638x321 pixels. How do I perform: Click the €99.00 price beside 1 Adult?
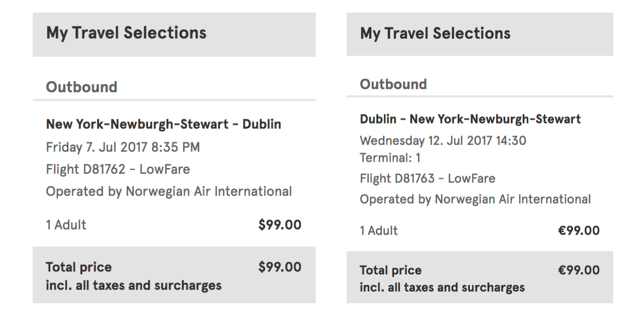578,230
